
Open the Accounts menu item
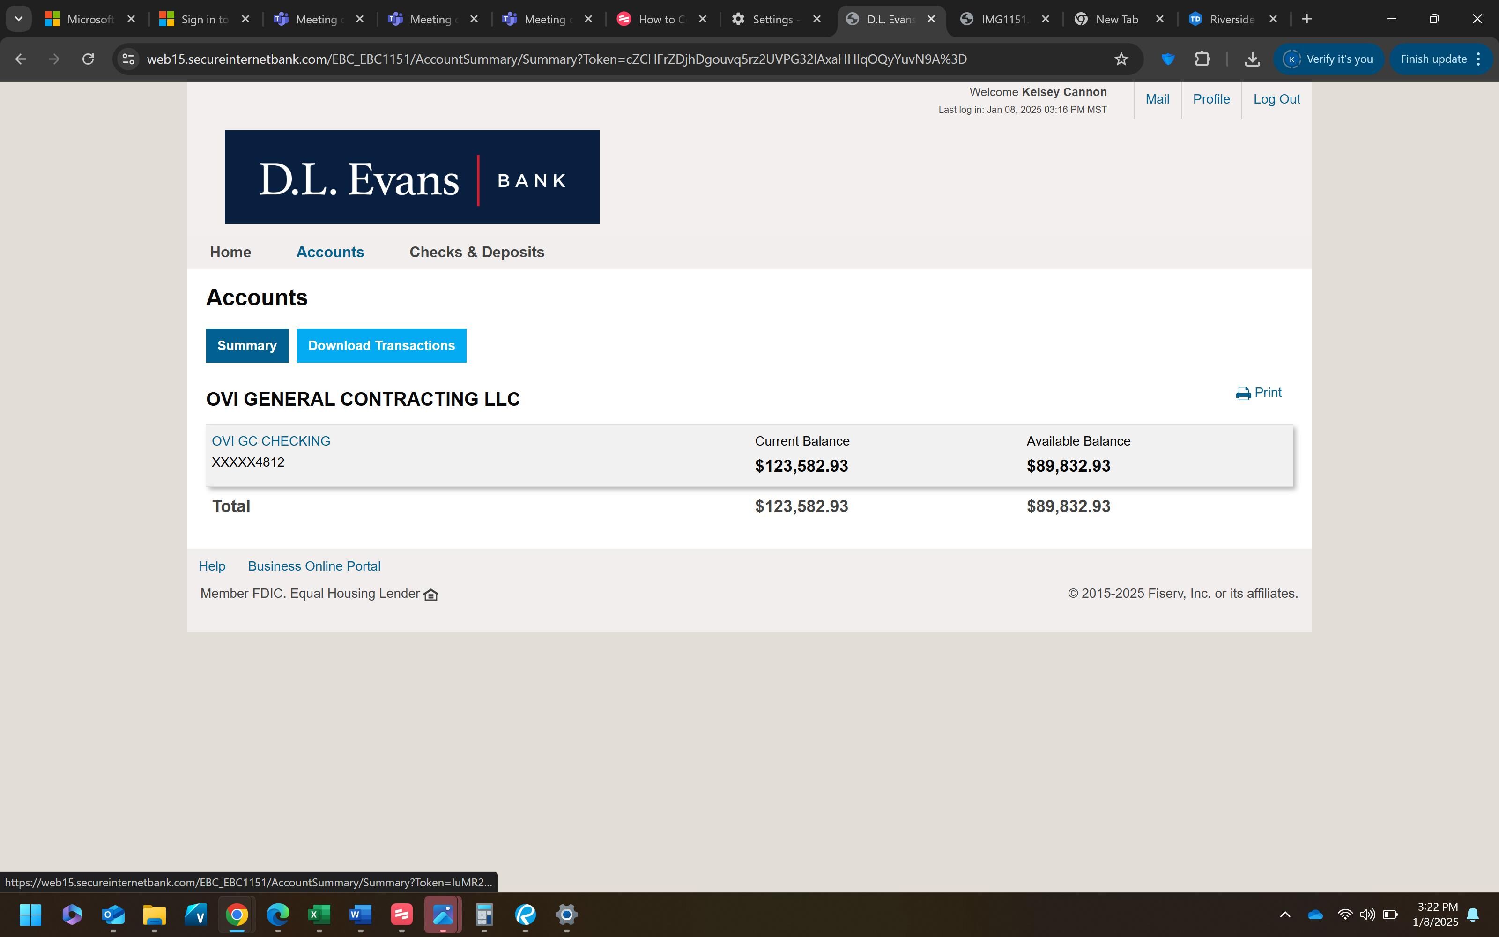[330, 252]
